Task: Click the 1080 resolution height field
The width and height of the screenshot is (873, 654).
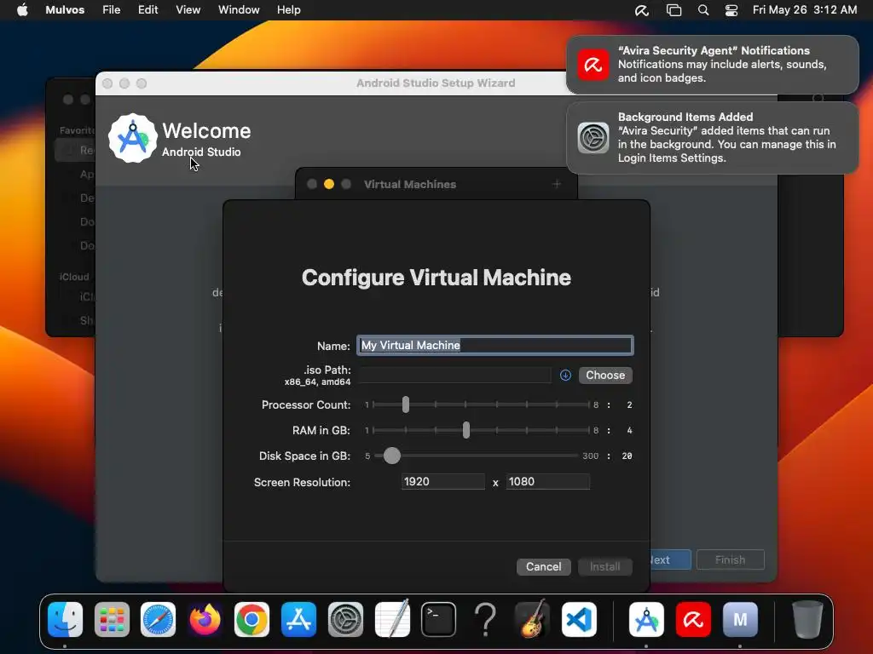Action: (x=548, y=482)
